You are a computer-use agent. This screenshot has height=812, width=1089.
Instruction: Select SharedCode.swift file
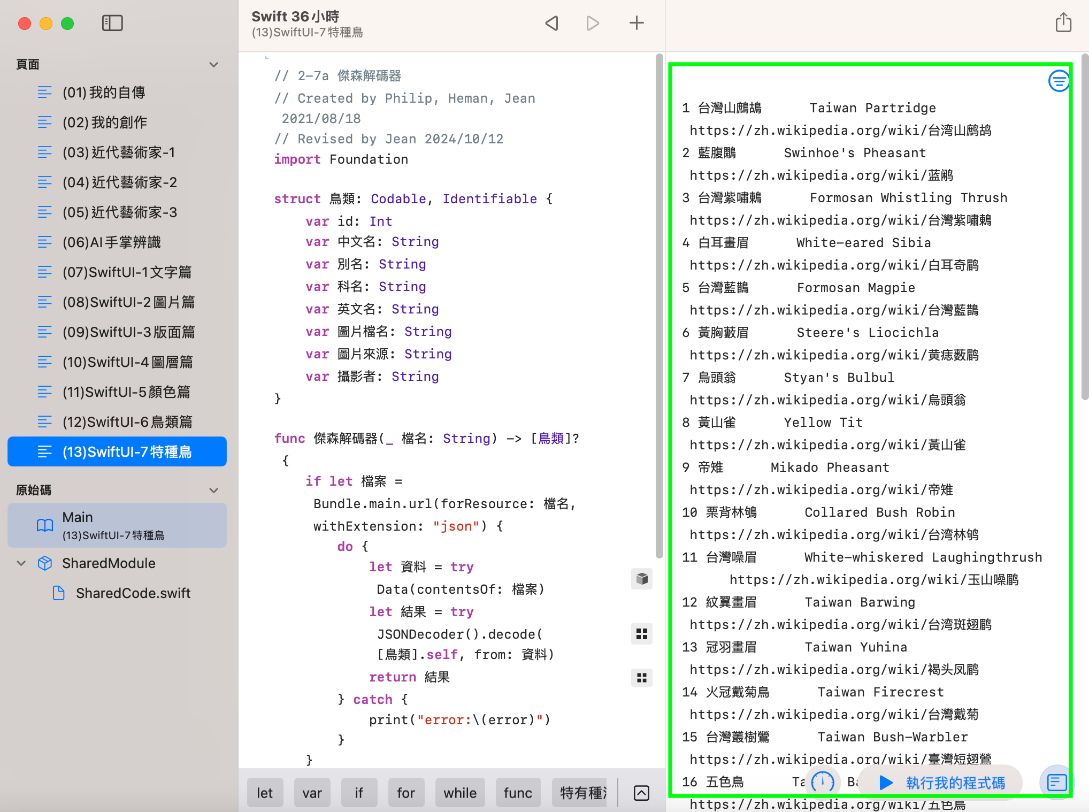point(133,593)
